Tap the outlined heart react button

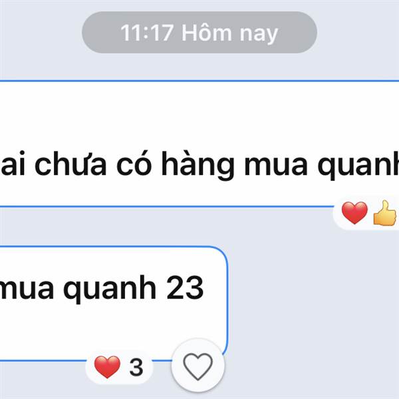pos(198,365)
